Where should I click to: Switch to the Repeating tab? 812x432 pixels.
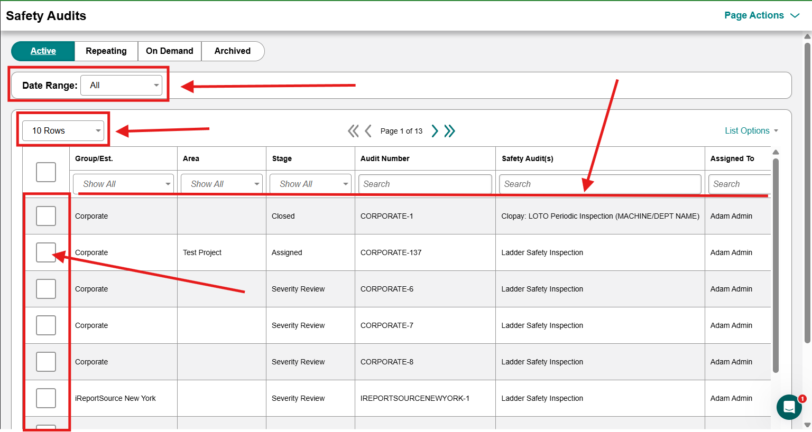coord(106,51)
